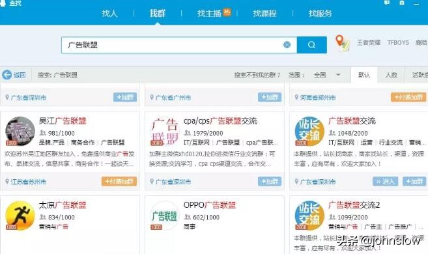Open the 太原广告联盟 running man avatar
The image size is (428, 254).
[20, 216]
